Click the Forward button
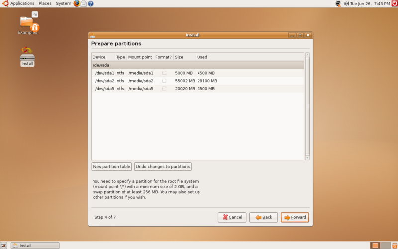Viewport: 398px width, 249px height. pos(295,217)
